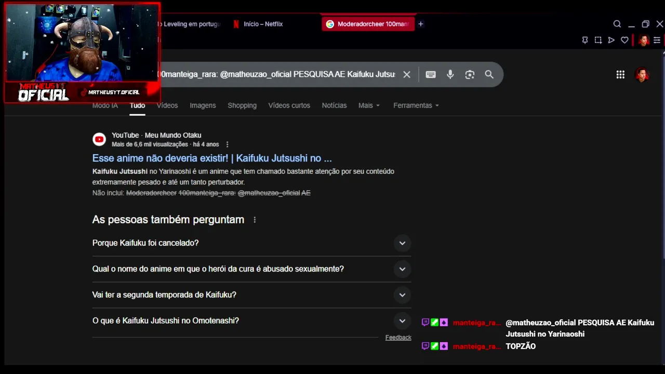665x374 pixels.
Task: Click the As pessoas também perguntam heading
Action: (168, 220)
